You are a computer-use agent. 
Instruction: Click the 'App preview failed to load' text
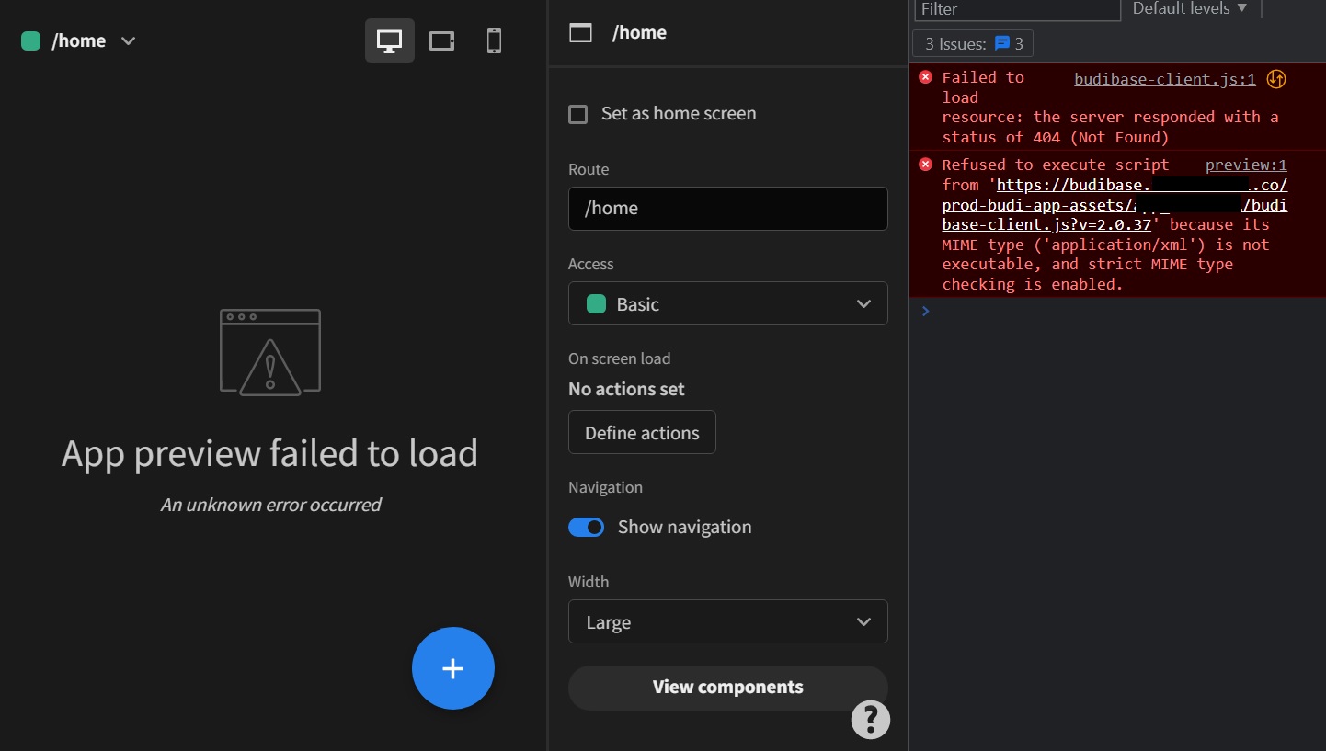269,453
